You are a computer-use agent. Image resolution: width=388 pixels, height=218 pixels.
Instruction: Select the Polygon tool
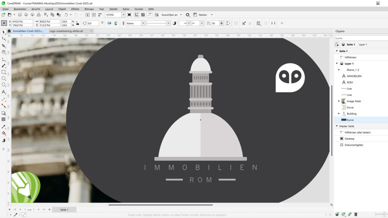point(3,85)
